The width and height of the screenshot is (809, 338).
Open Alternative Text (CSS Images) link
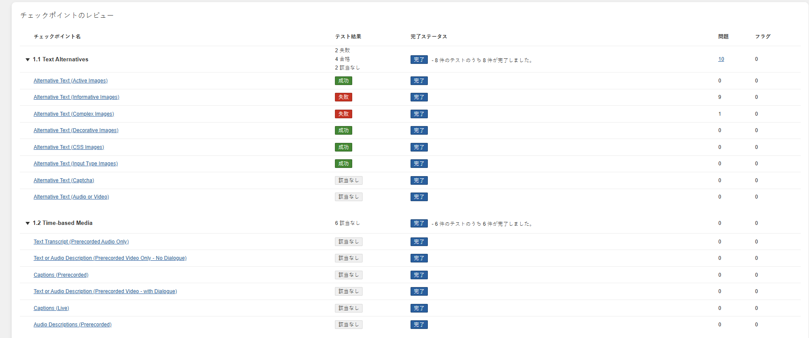pyautogui.click(x=69, y=147)
